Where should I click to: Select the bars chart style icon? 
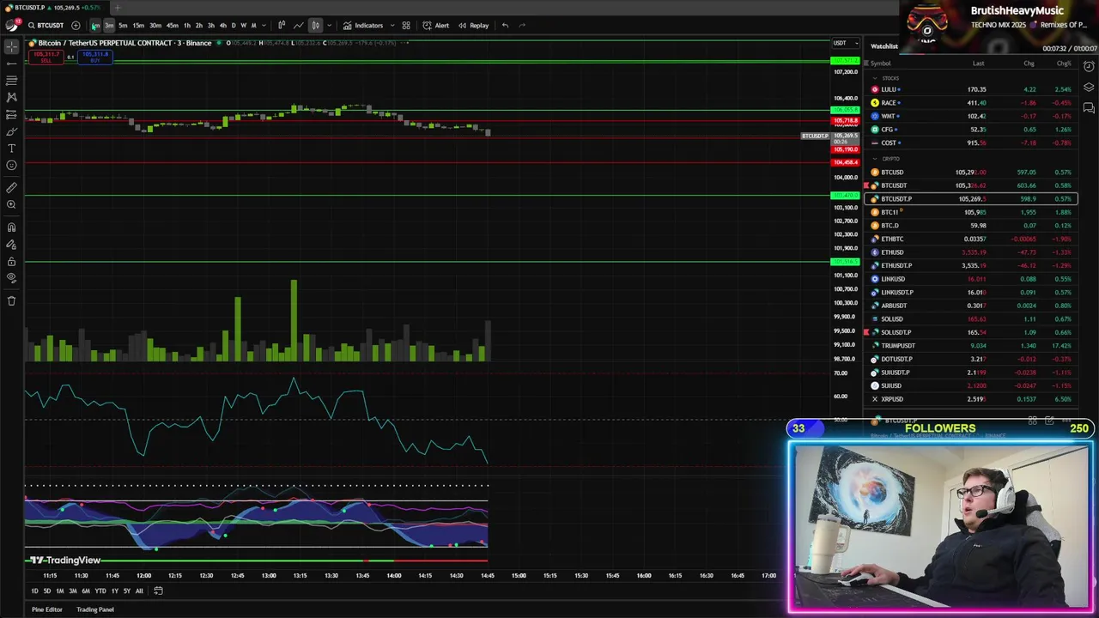(282, 25)
